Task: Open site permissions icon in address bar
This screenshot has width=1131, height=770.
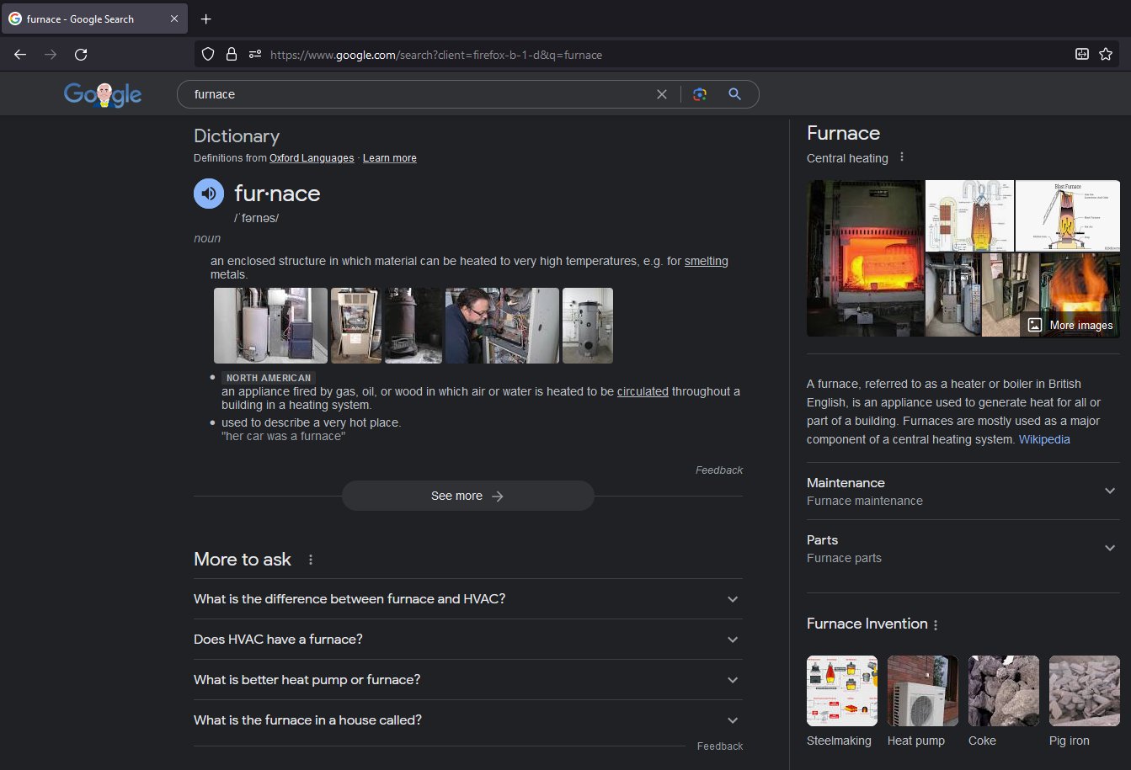Action: click(255, 55)
